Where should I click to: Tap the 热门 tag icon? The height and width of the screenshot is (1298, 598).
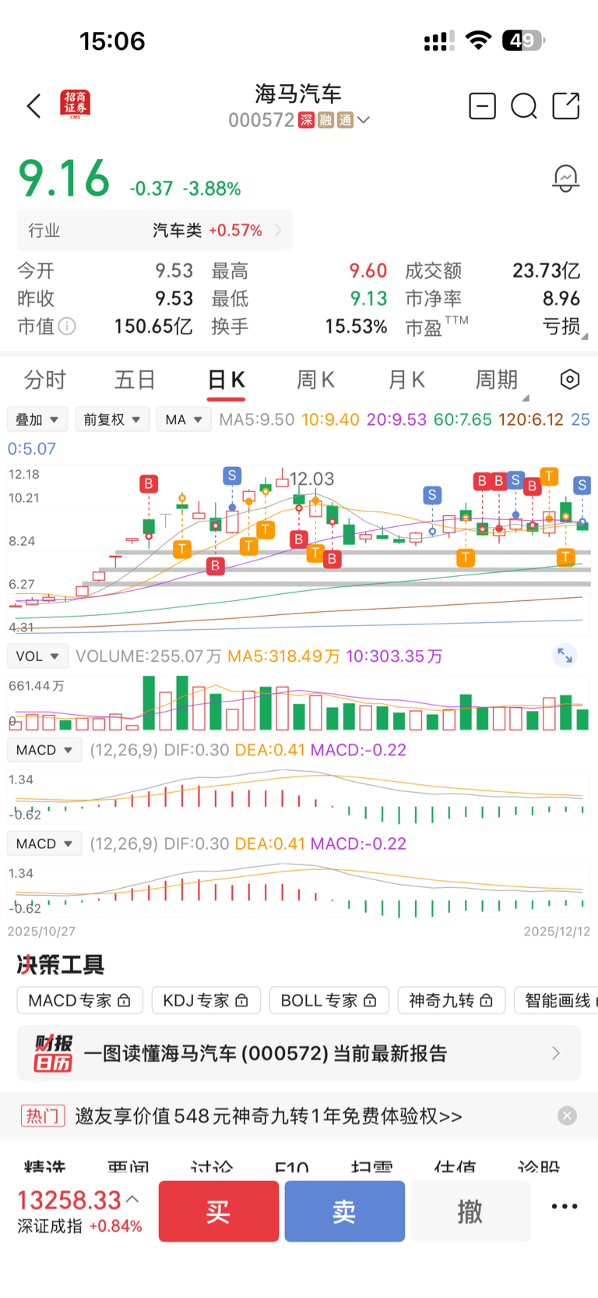42,1116
